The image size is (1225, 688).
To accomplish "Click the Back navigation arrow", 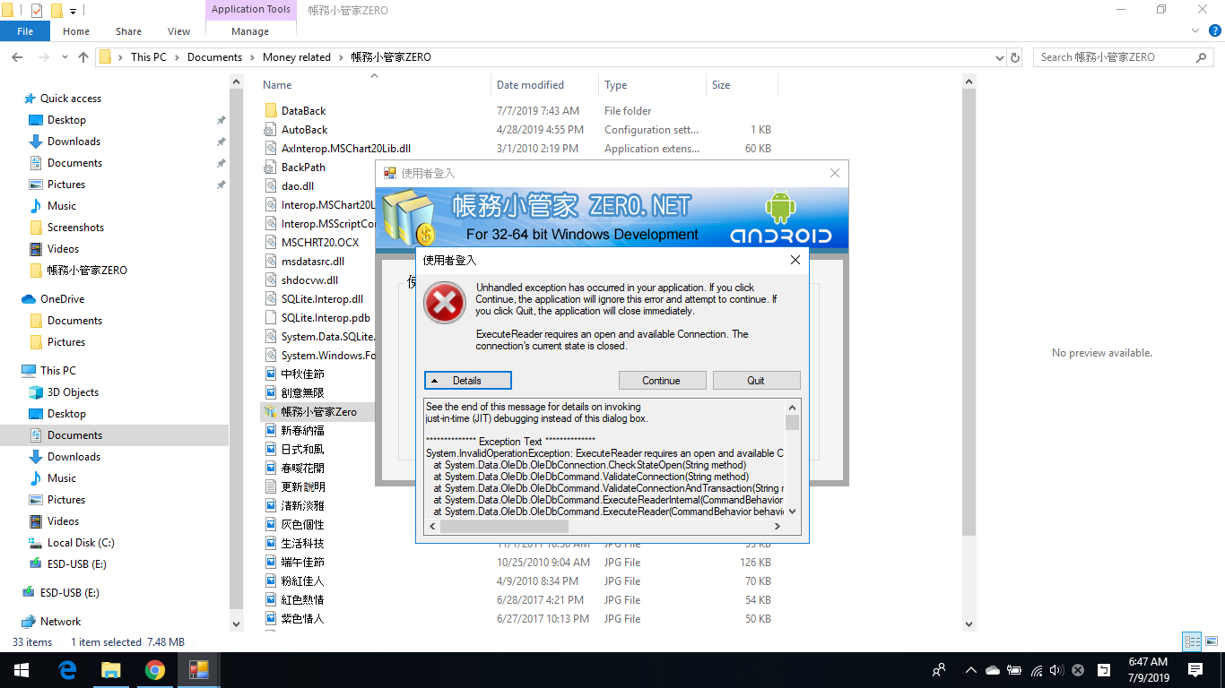I will click(16, 57).
